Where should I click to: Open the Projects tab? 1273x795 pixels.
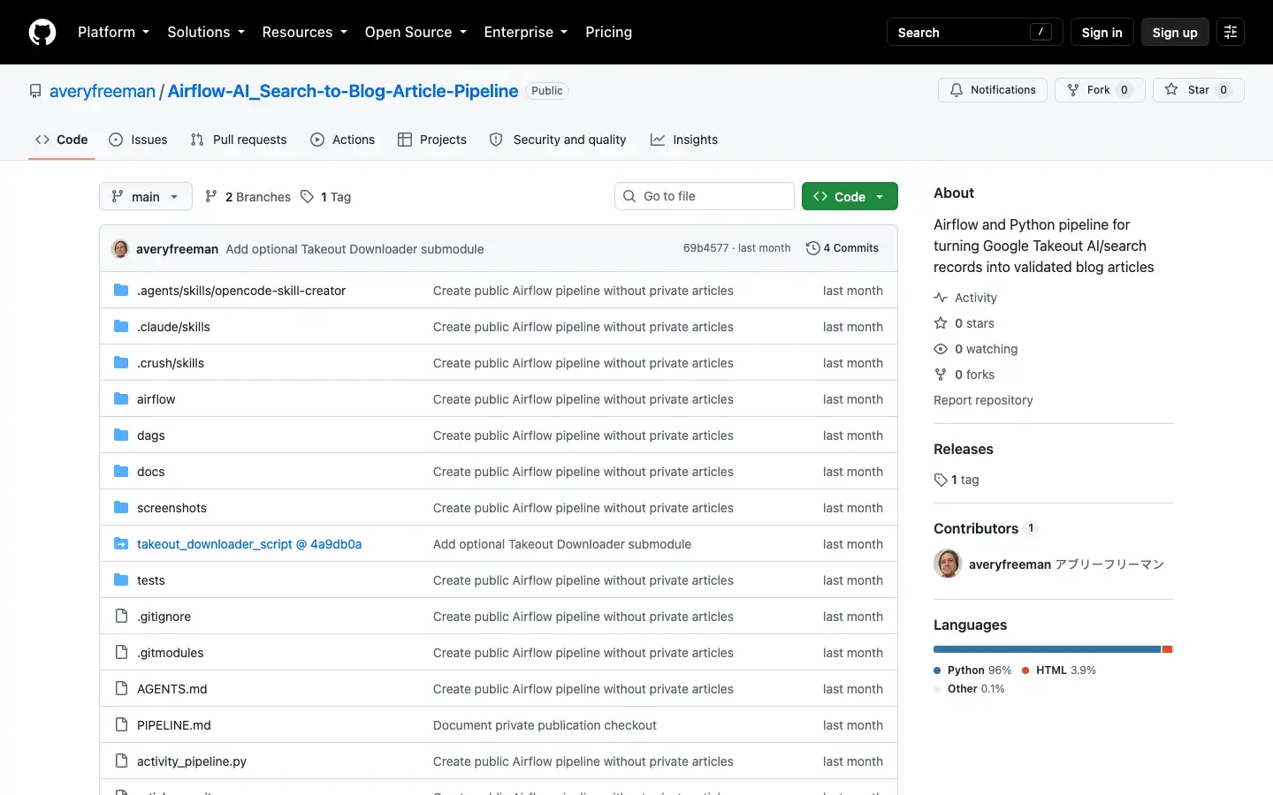432,140
